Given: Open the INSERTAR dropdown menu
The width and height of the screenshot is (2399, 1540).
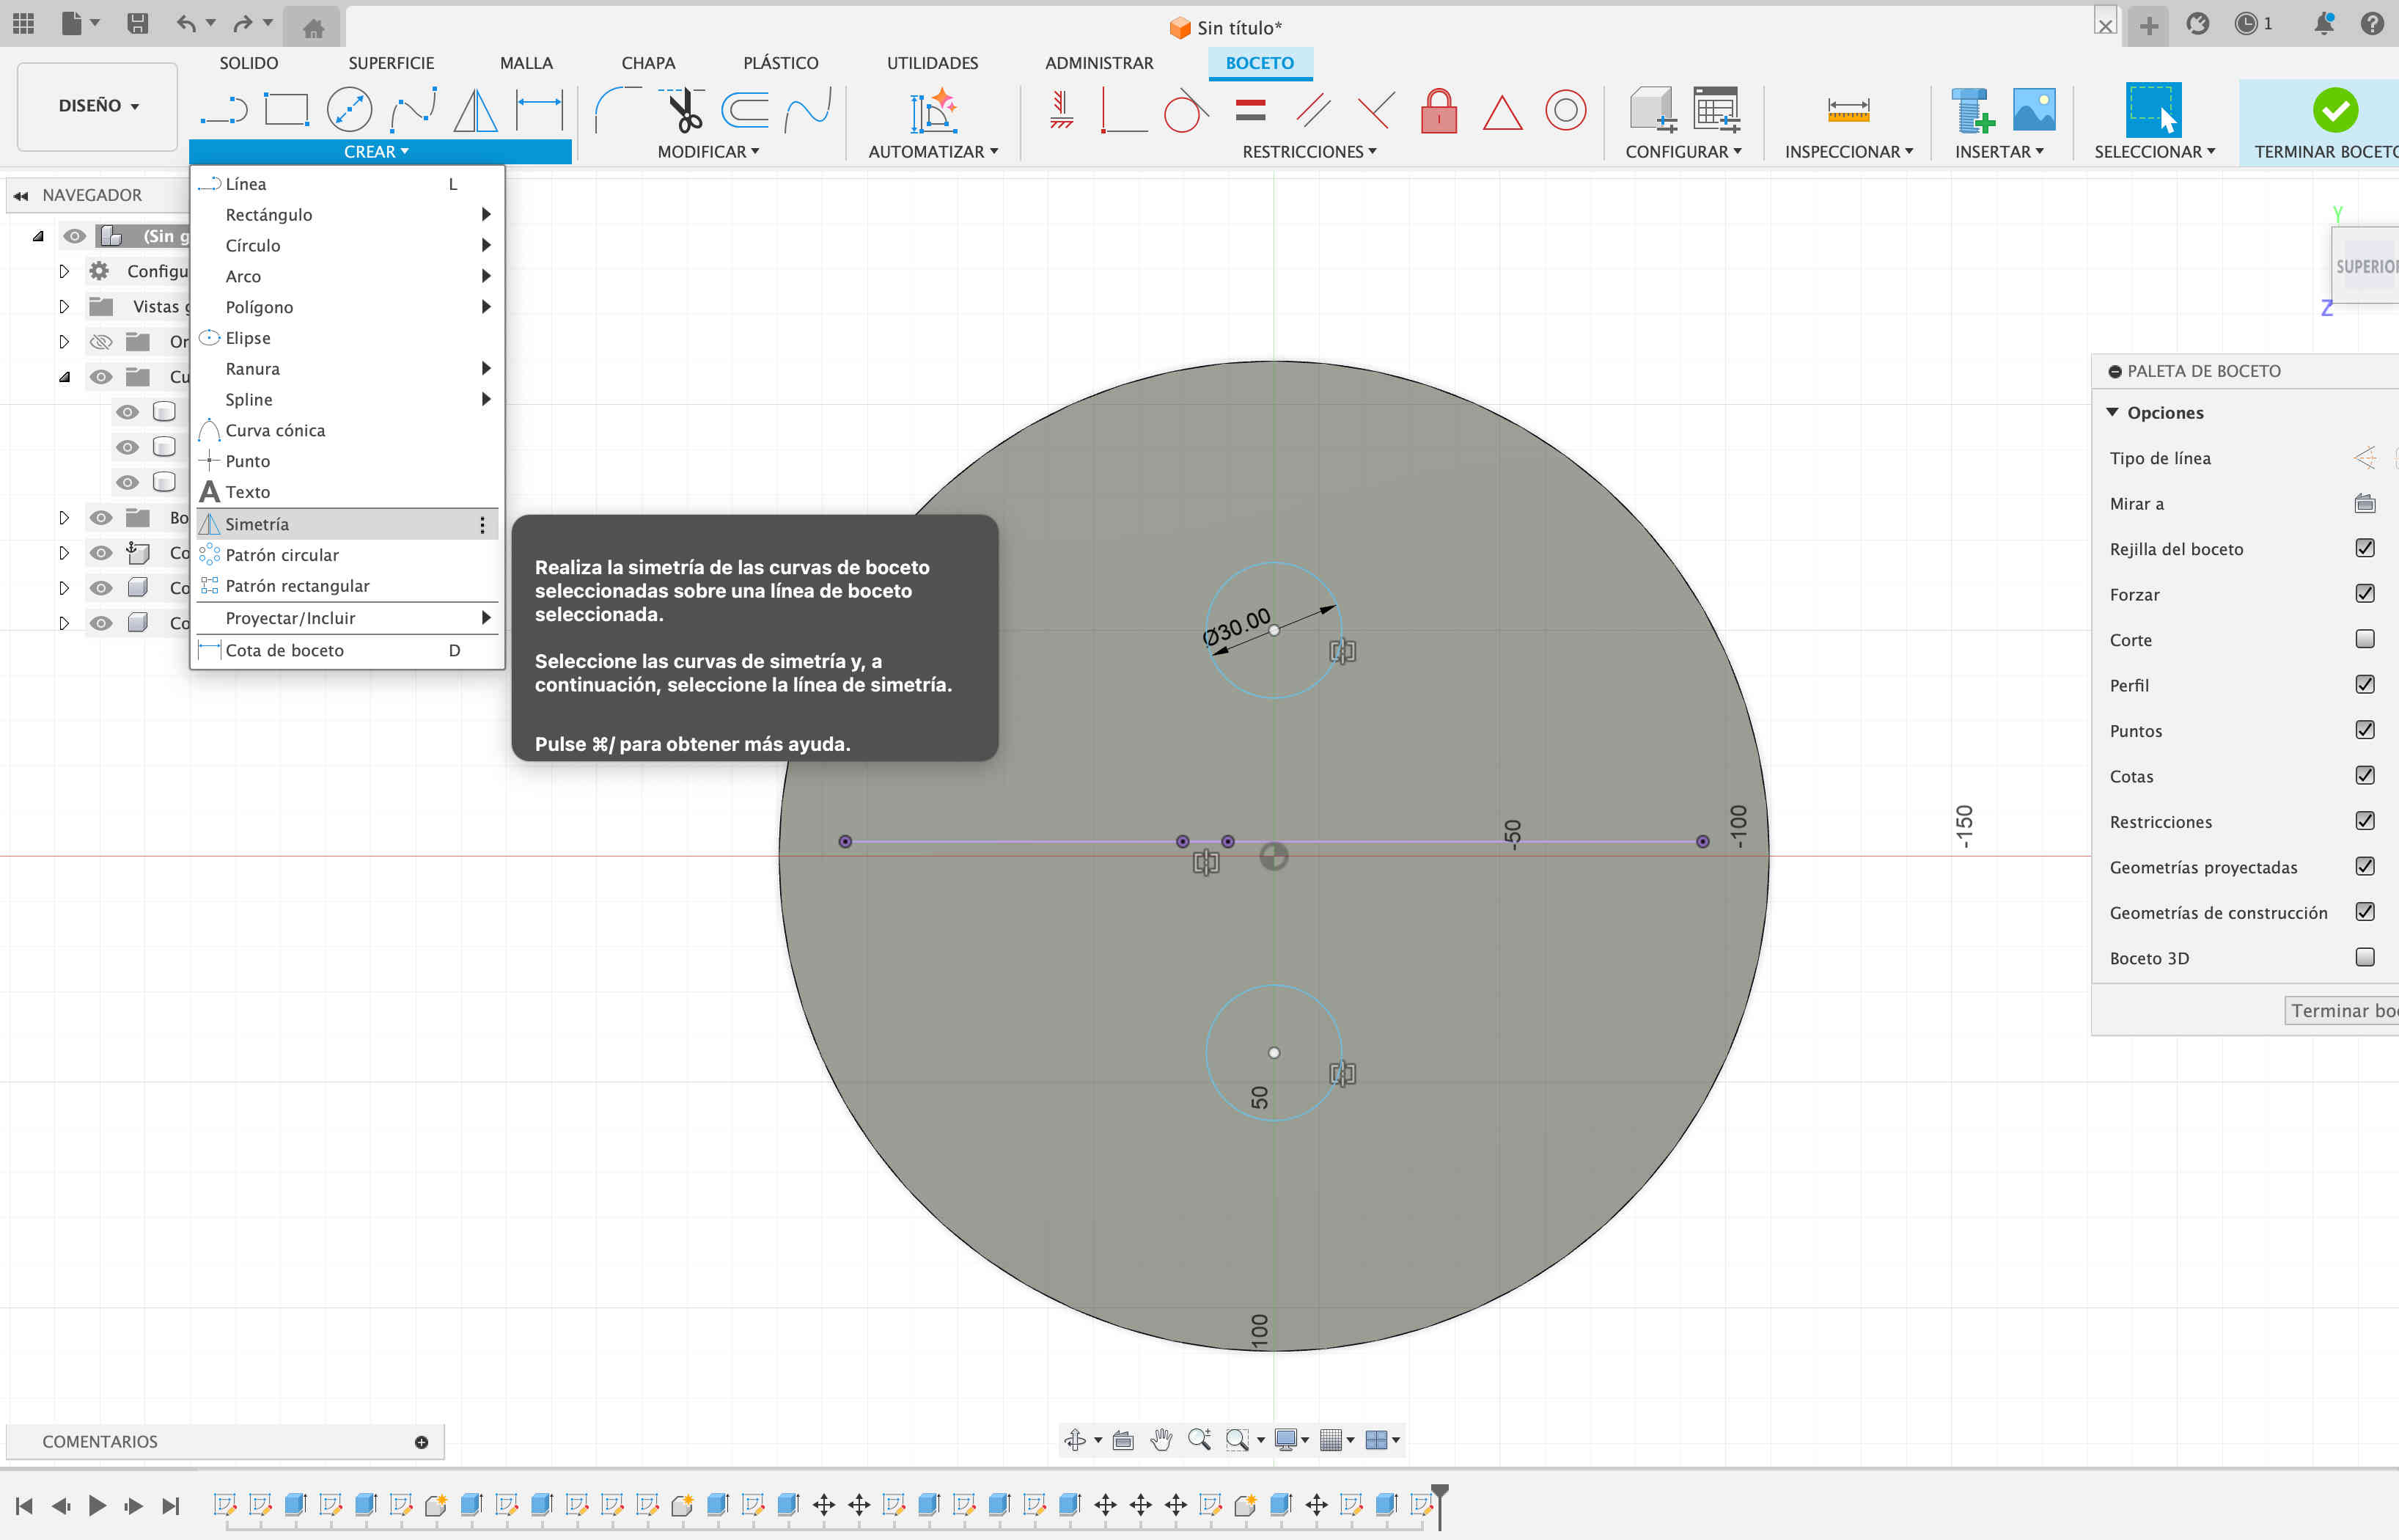Looking at the screenshot, I should tap(1999, 152).
